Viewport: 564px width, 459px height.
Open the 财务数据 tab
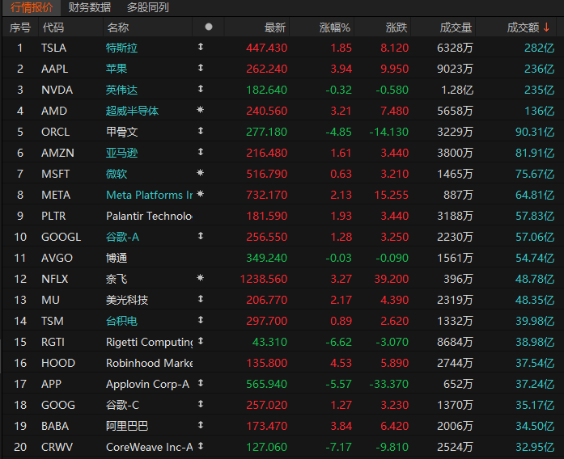(90, 7)
